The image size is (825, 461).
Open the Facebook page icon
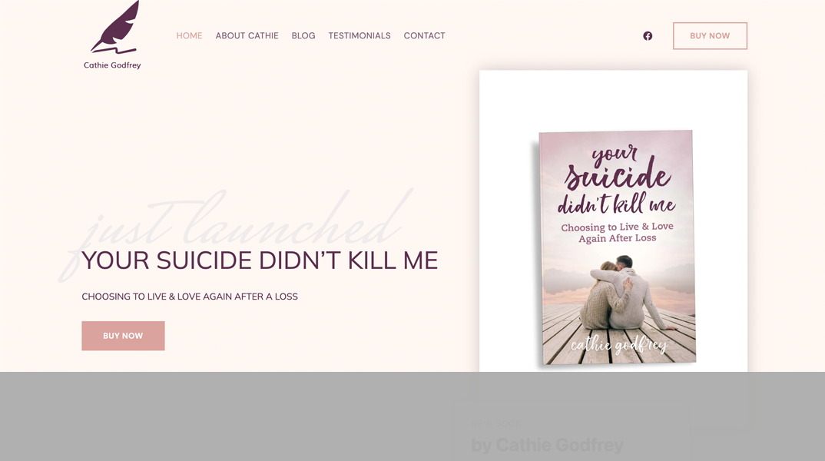648,36
